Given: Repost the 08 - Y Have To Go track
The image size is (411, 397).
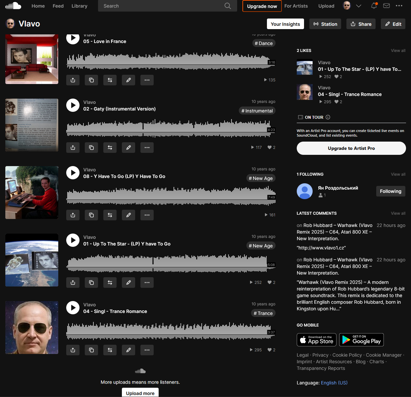Looking at the screenshot, I should (110, 215).
